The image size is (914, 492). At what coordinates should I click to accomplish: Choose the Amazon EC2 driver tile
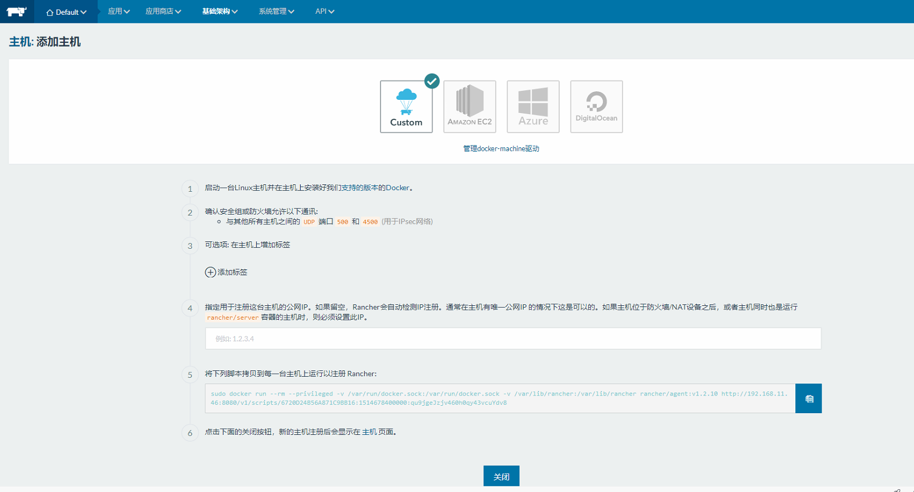(x=470, y=107)
